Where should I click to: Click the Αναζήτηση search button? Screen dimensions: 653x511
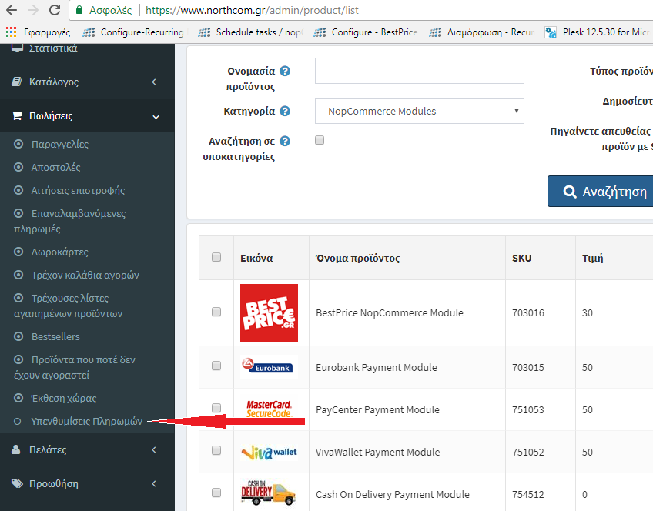(600, 192)
